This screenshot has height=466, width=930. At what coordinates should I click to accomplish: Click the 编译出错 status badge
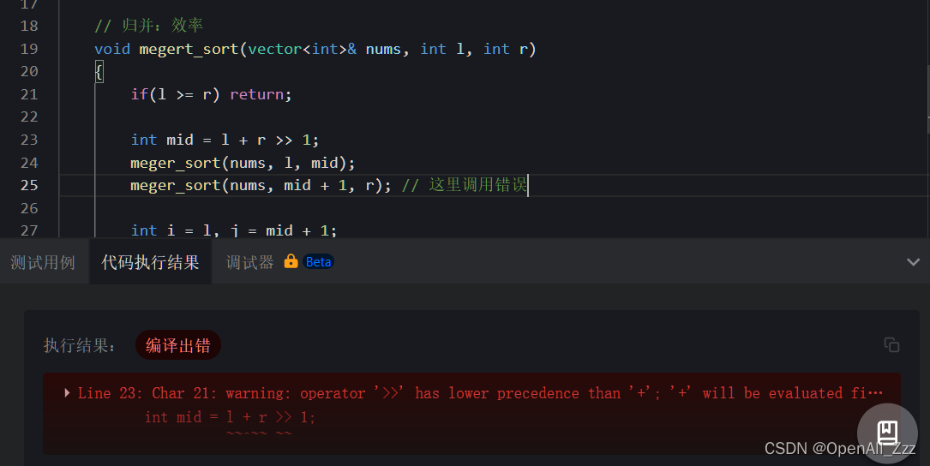(178, 345)
